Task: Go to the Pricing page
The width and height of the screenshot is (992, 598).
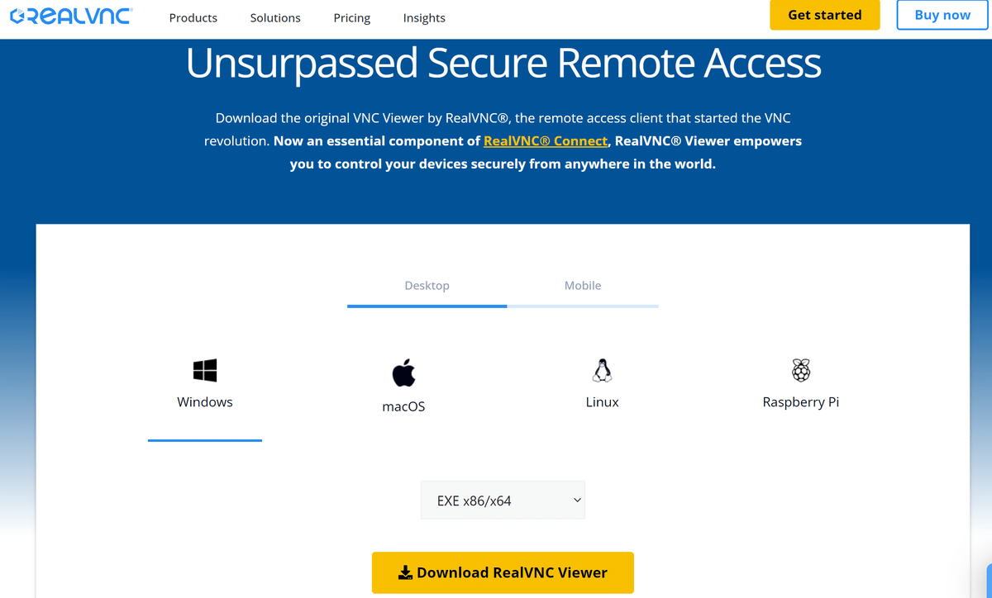Action: pyautogui.click(x=352, y=17)
